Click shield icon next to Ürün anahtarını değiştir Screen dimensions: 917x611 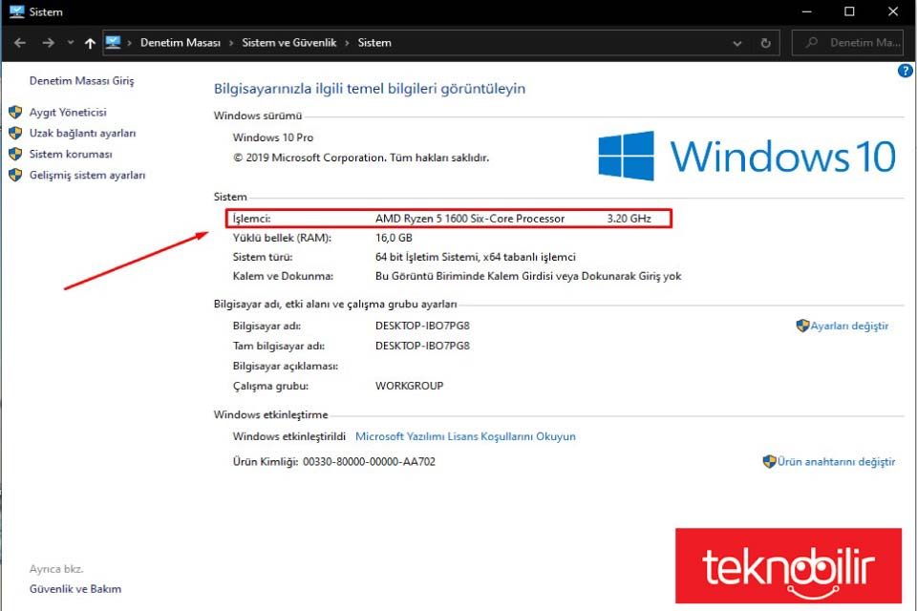[770, 461]
